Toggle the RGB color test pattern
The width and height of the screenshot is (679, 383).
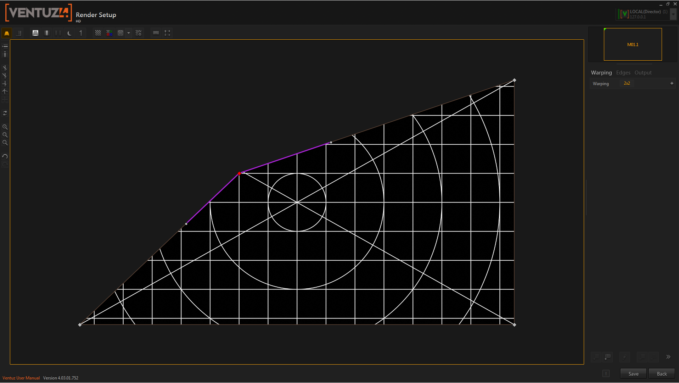click(x=110, y=33)
